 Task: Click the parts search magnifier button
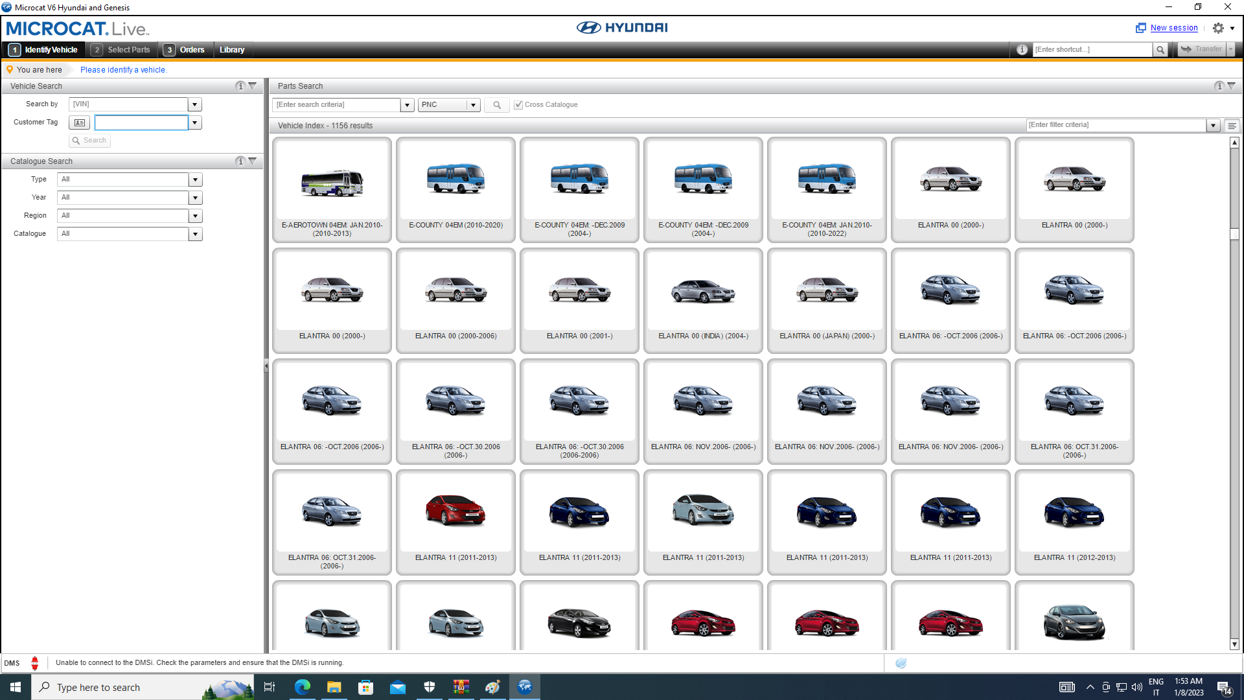coord(497,105)
